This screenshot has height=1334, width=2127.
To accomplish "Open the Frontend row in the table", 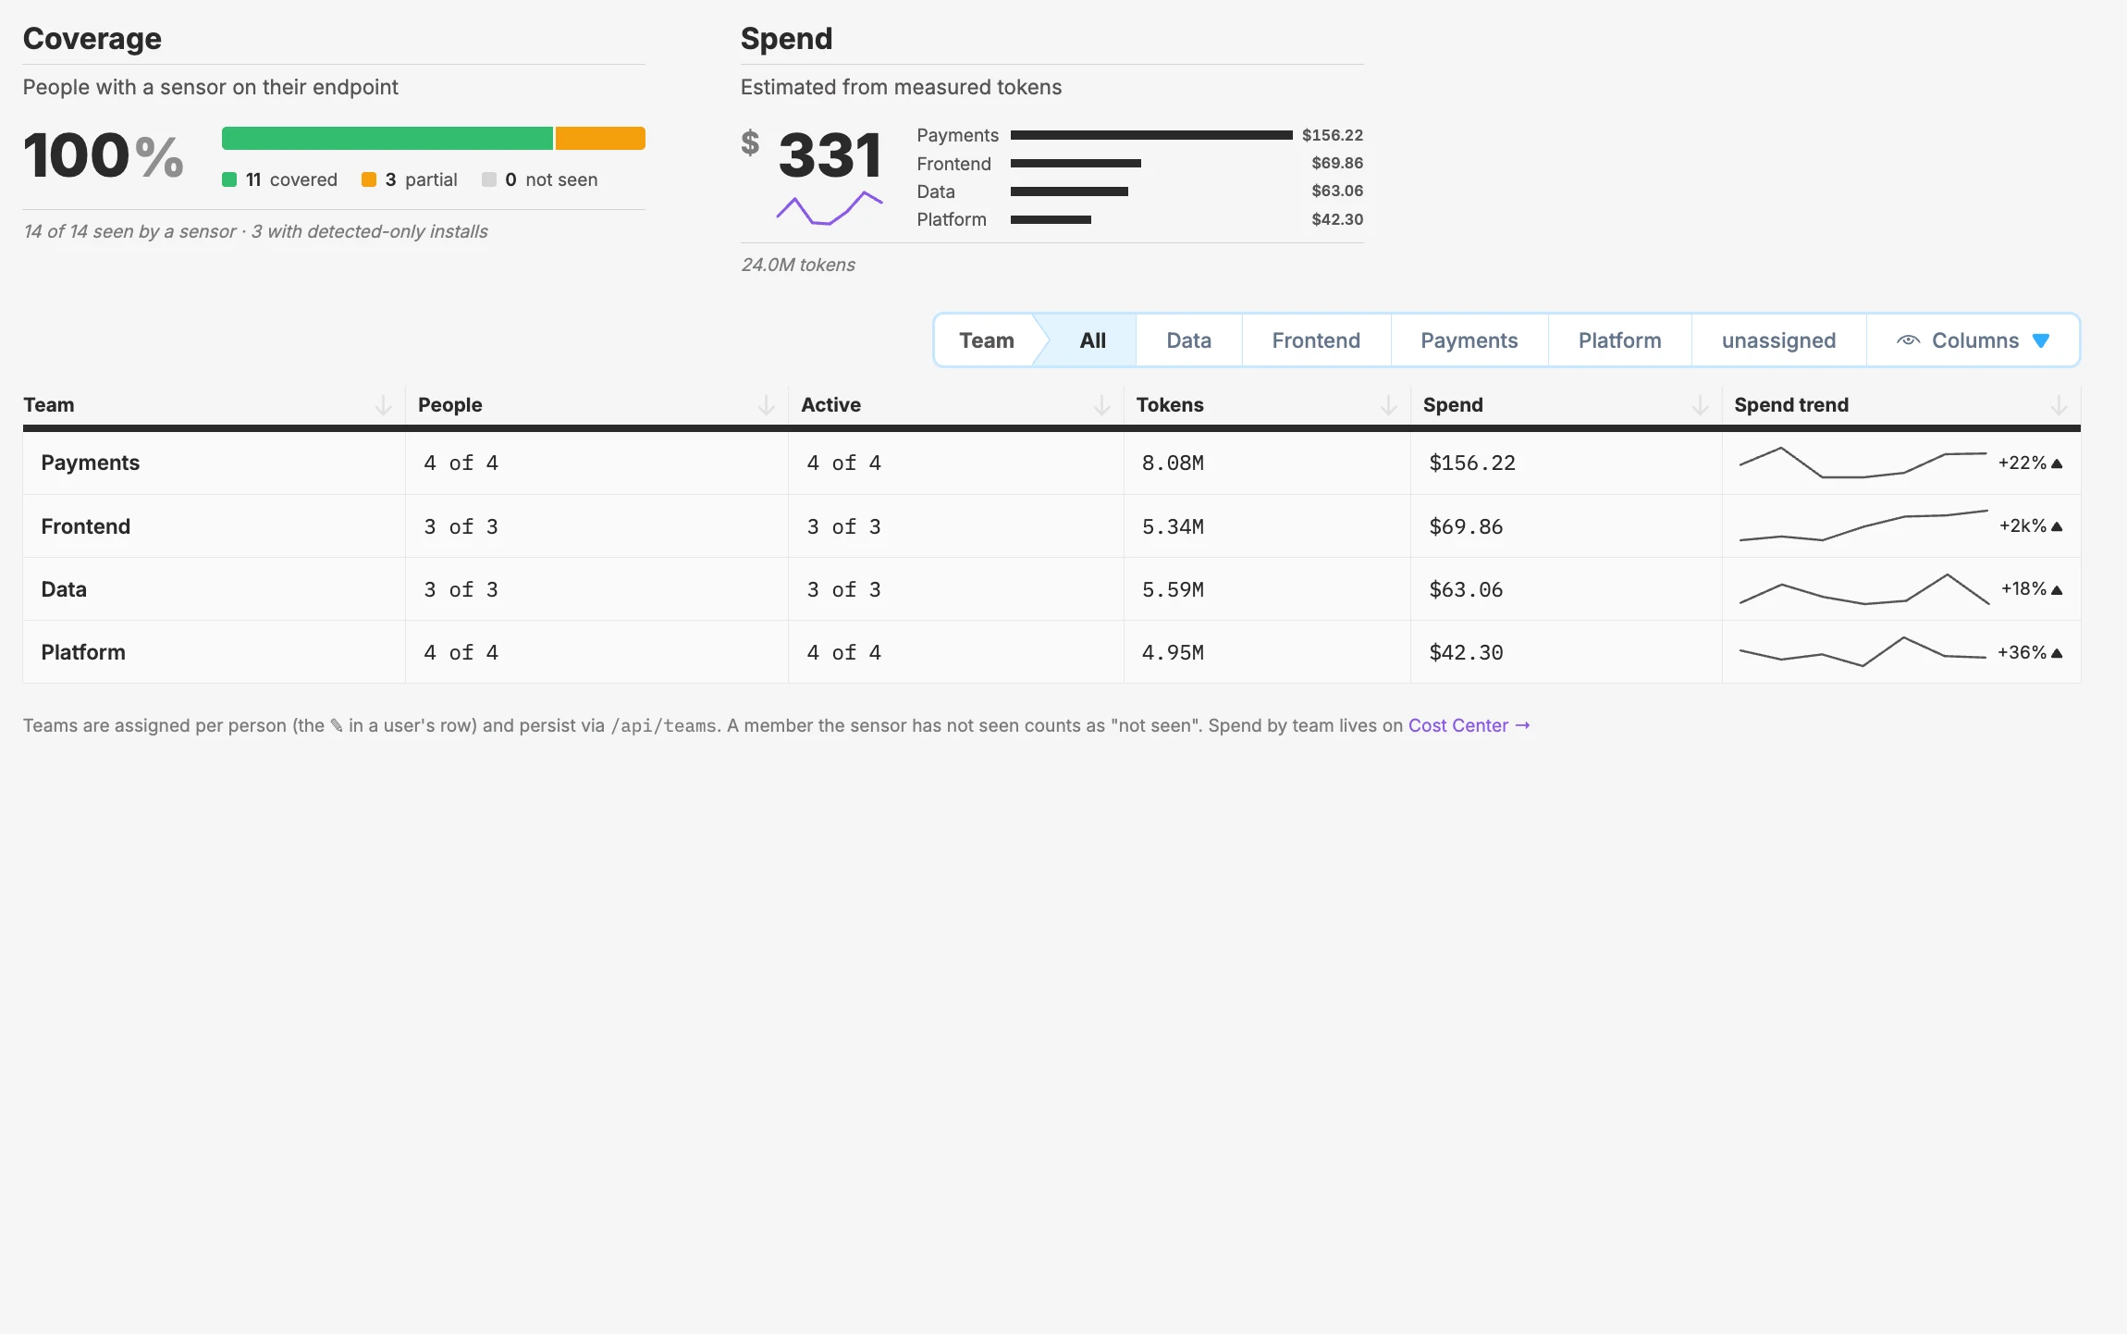I will (1051, 526).
